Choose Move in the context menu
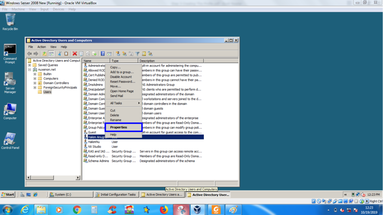The image size is (383, 215). pos(123,86)
